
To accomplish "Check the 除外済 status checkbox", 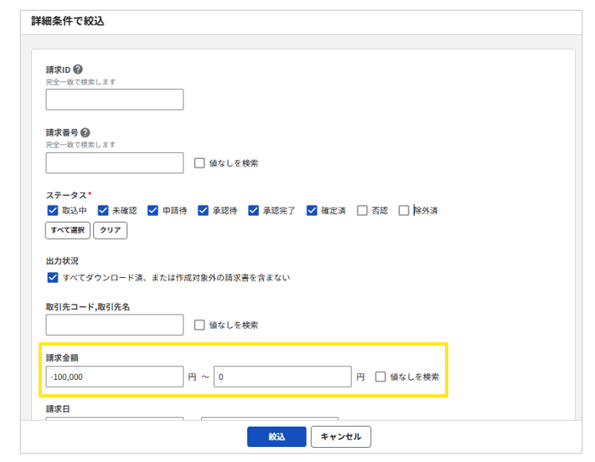I will tap(404, 211).
